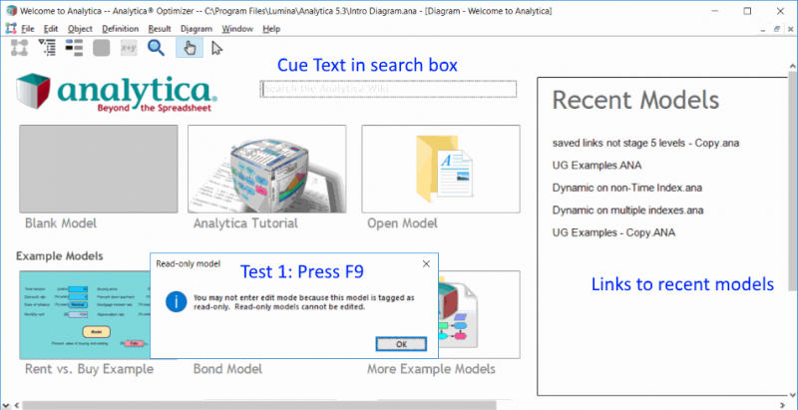Click the Analytica Tutorial label
The image size is (798, 410).
[245, 223]
